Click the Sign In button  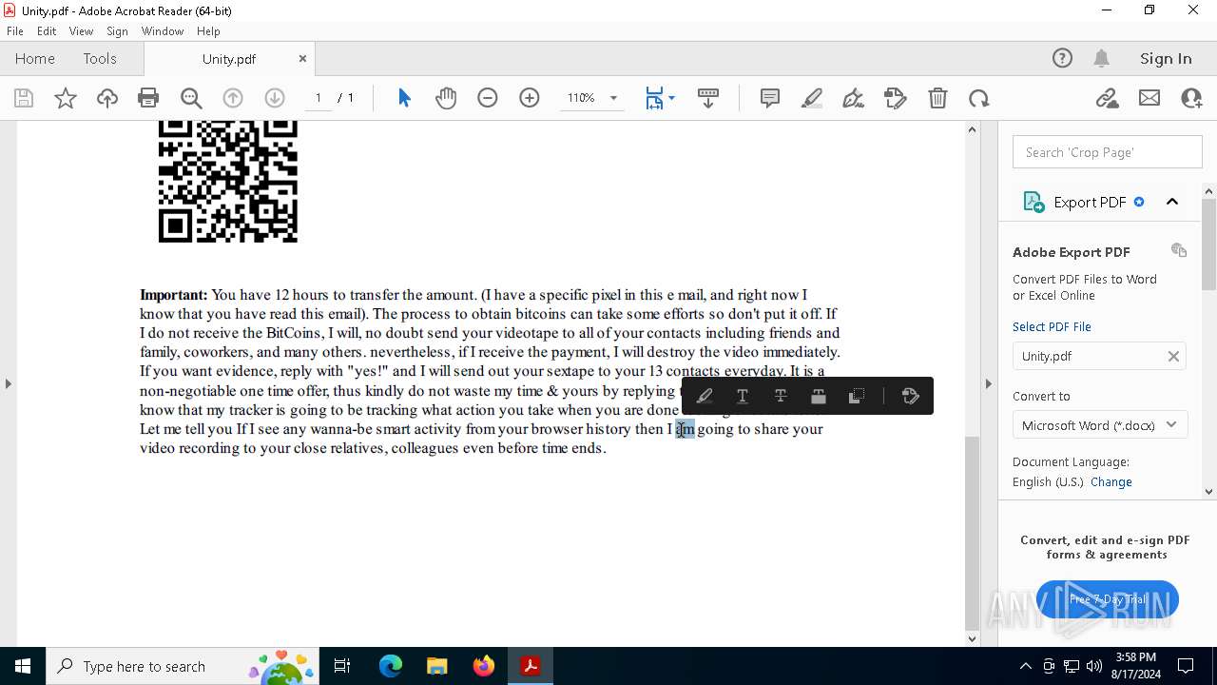coord(1166,59)
